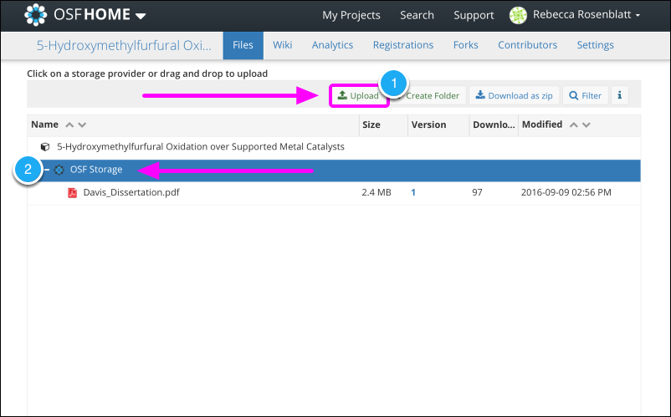The image size is (671, 417).
Task: Switch to the Wiki tab
Action: 283,45
